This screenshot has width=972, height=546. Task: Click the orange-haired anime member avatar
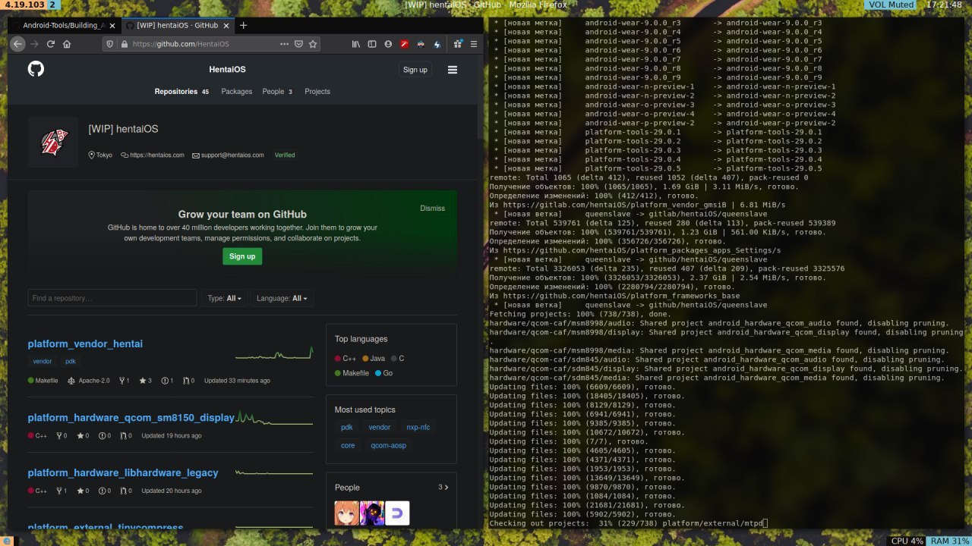coord(346,513)
